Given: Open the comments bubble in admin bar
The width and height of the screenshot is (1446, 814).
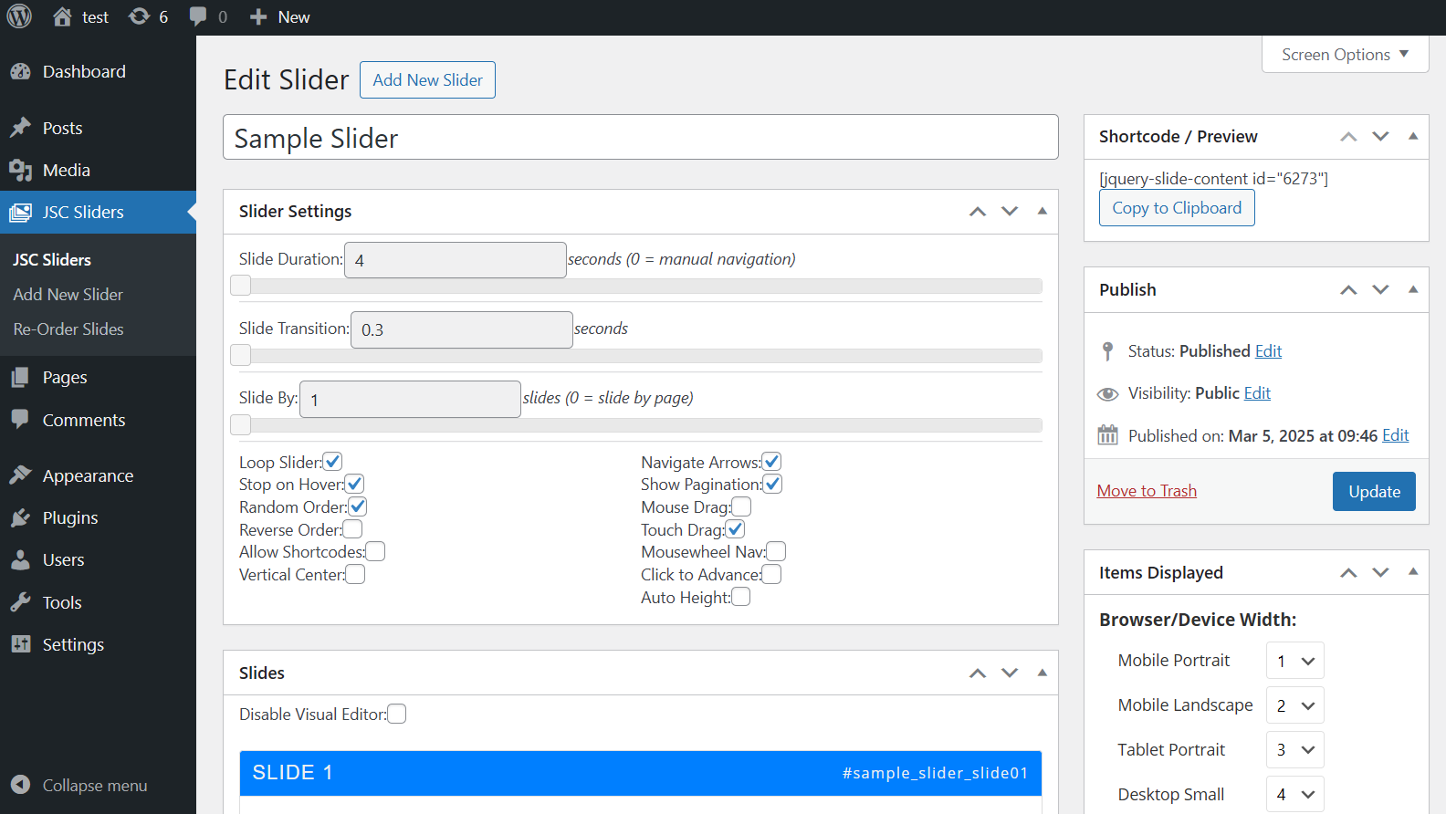Looking at the screenshot, I should [198, 16].
